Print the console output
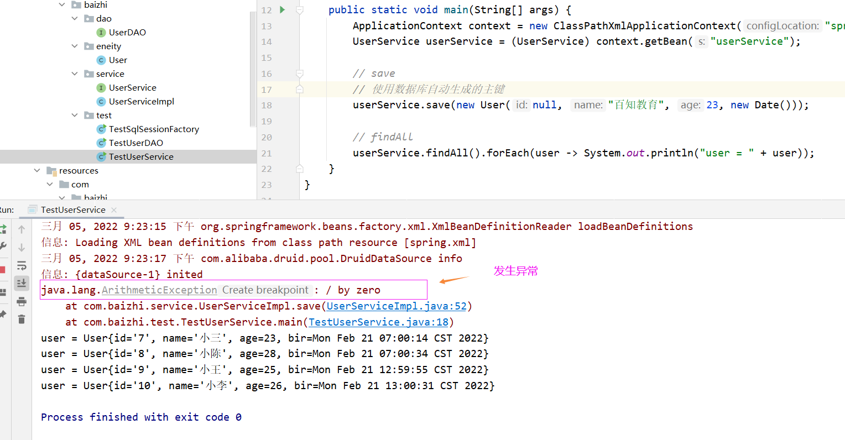Image resolution: width=845 pixels, height=440 pixels. (x=22, y=301)
